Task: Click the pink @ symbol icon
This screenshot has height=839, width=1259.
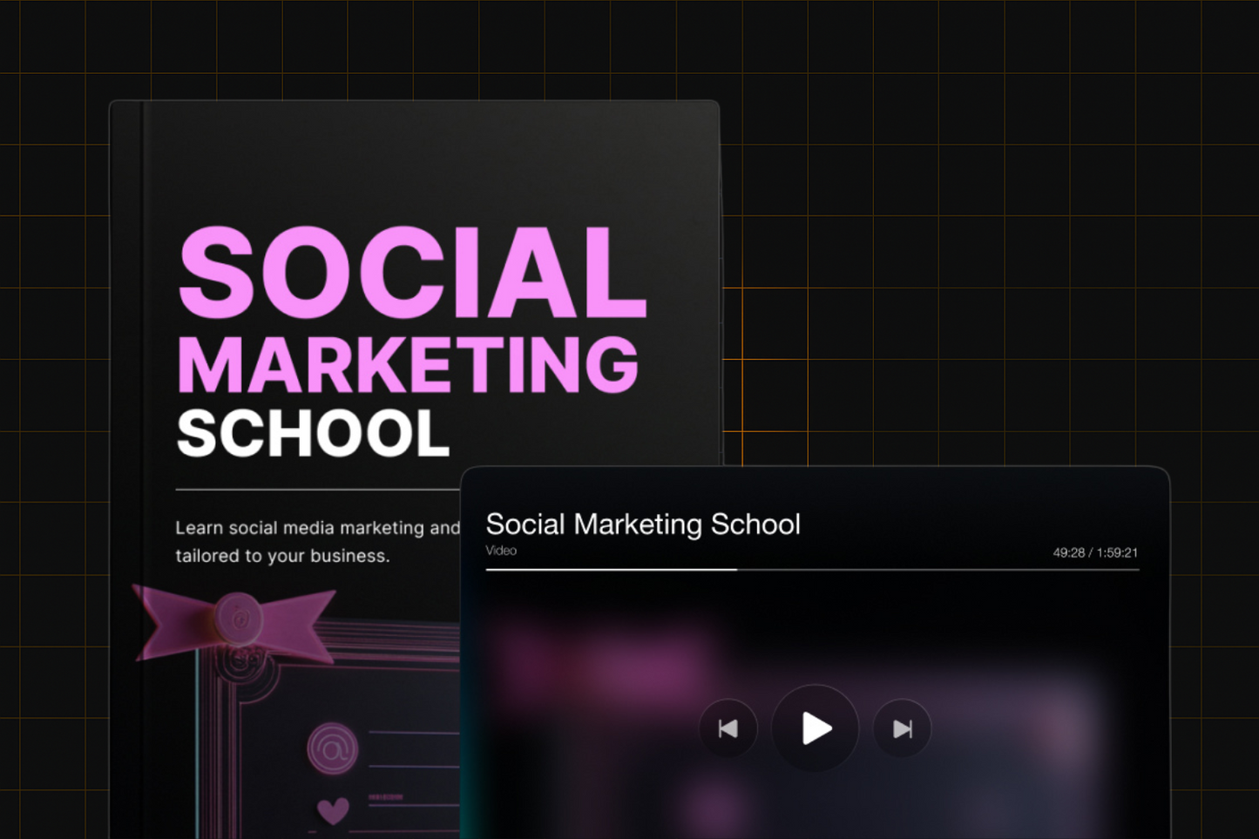Action: (333, 748)
